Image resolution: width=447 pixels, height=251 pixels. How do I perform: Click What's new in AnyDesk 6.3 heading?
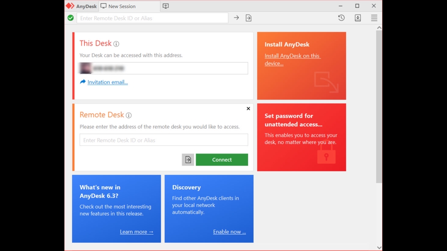coord(100,192)
